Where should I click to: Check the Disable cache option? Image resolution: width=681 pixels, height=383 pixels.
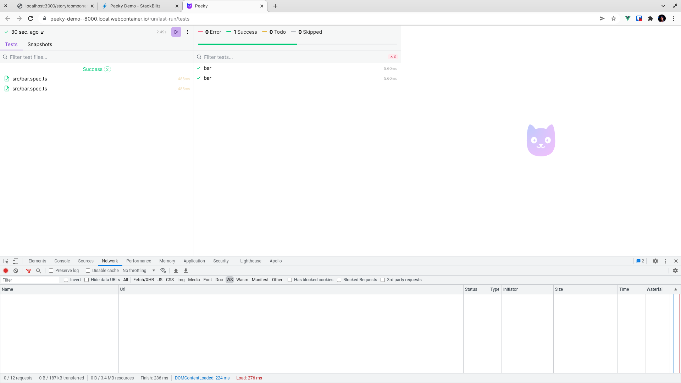tap(88, 271)
